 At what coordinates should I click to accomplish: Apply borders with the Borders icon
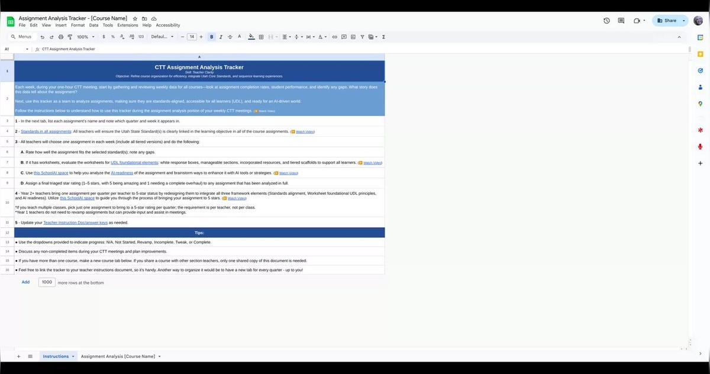pos(261,37)
